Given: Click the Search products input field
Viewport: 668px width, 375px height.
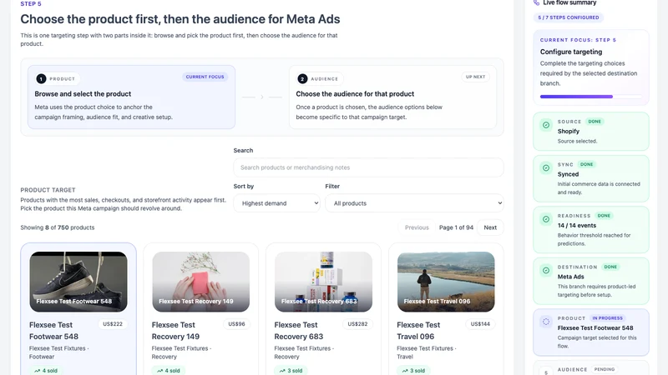Looking at the screenshot, I should coord(368,167).
